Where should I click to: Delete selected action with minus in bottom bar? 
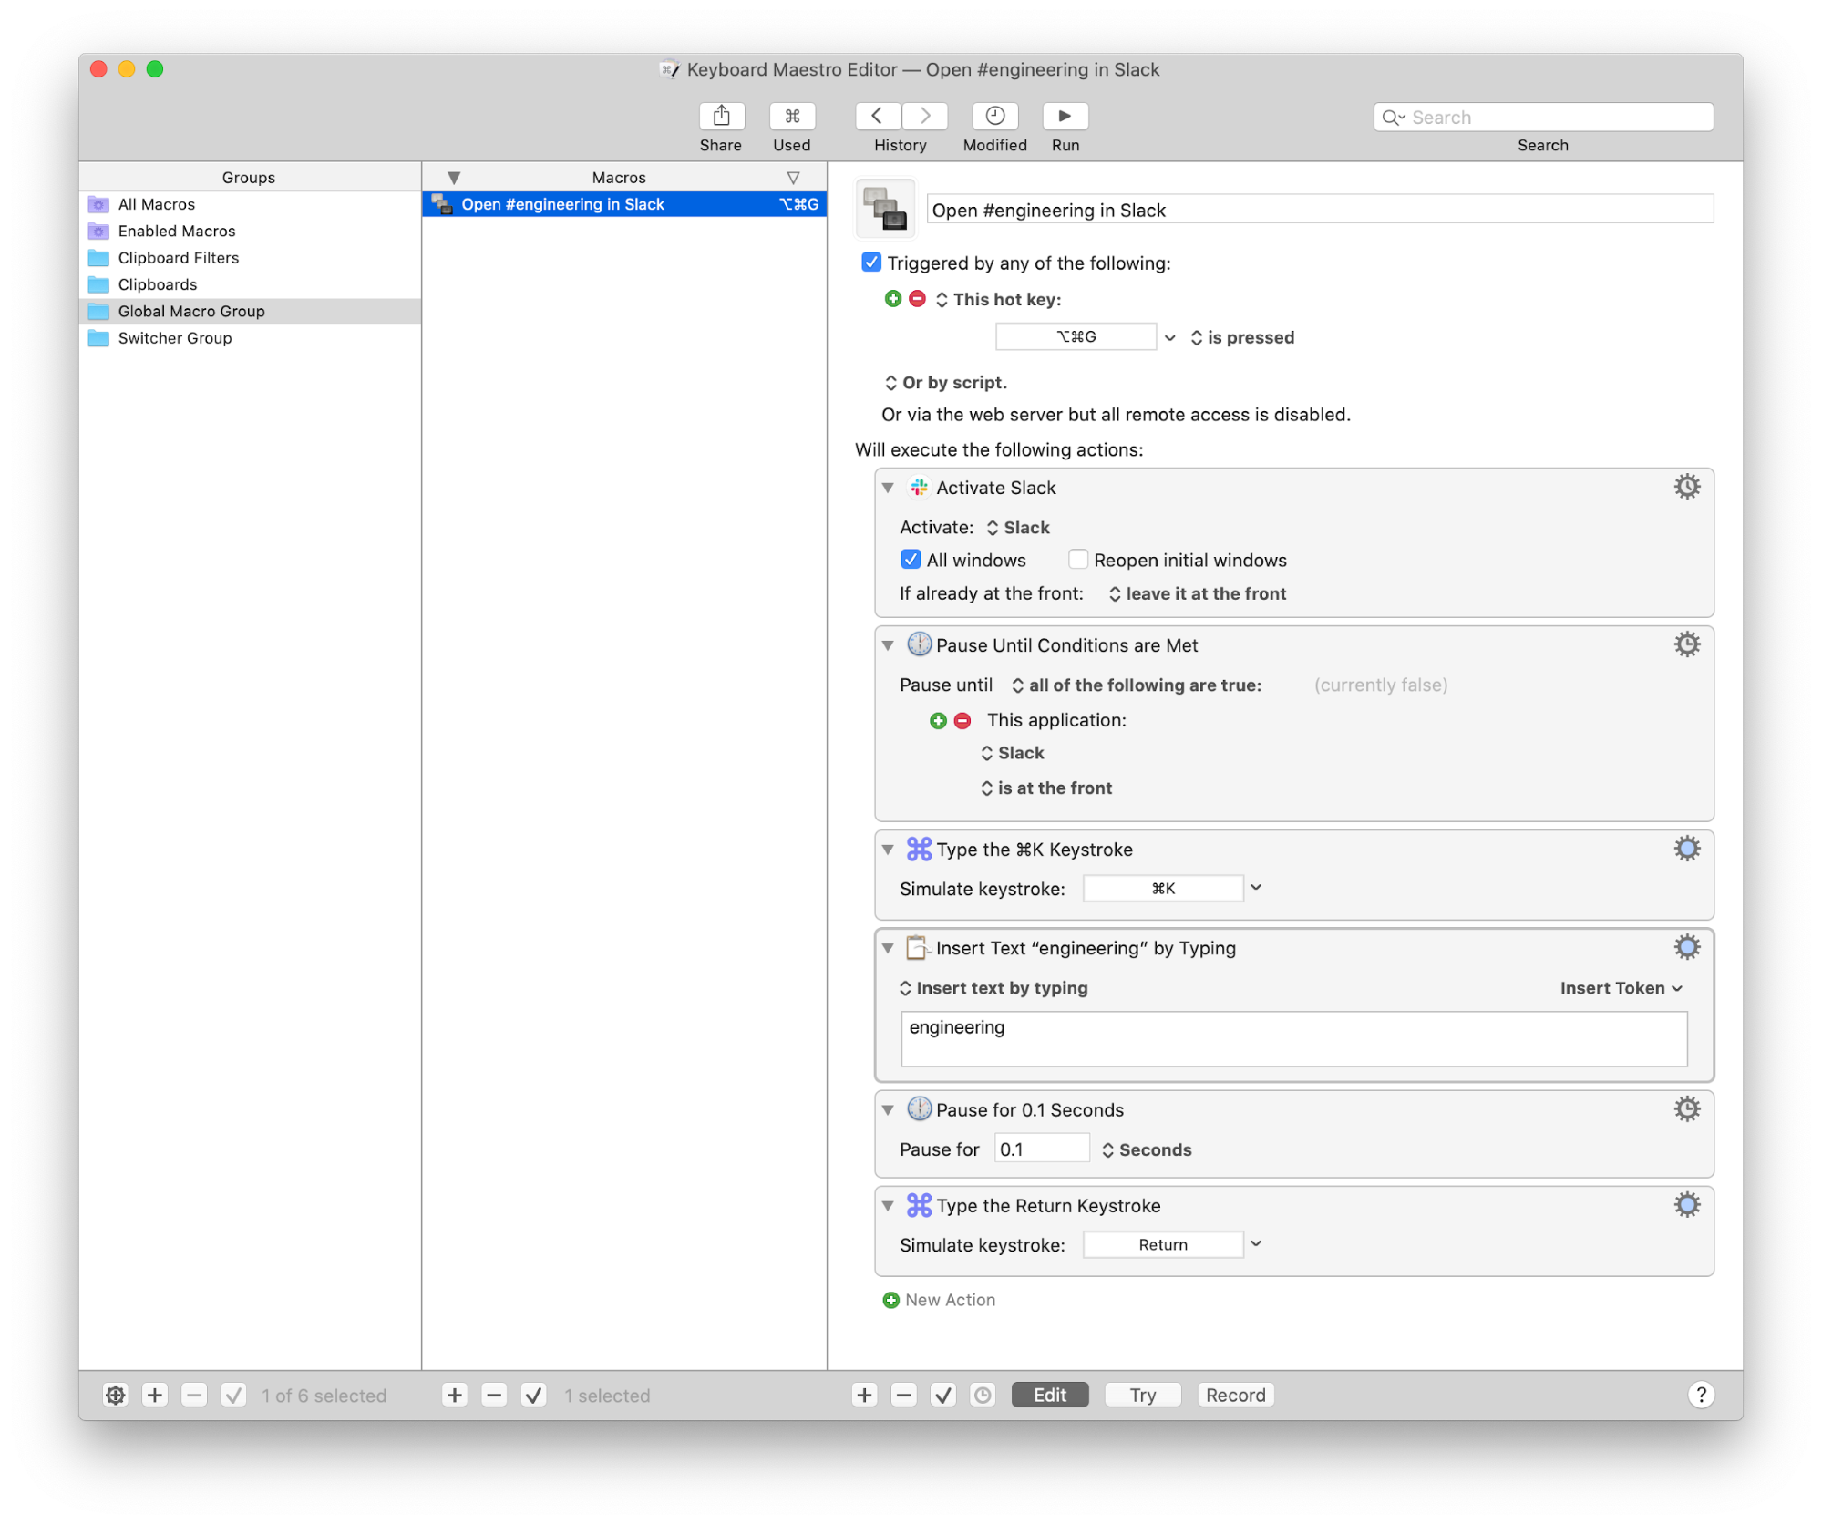903,1395
